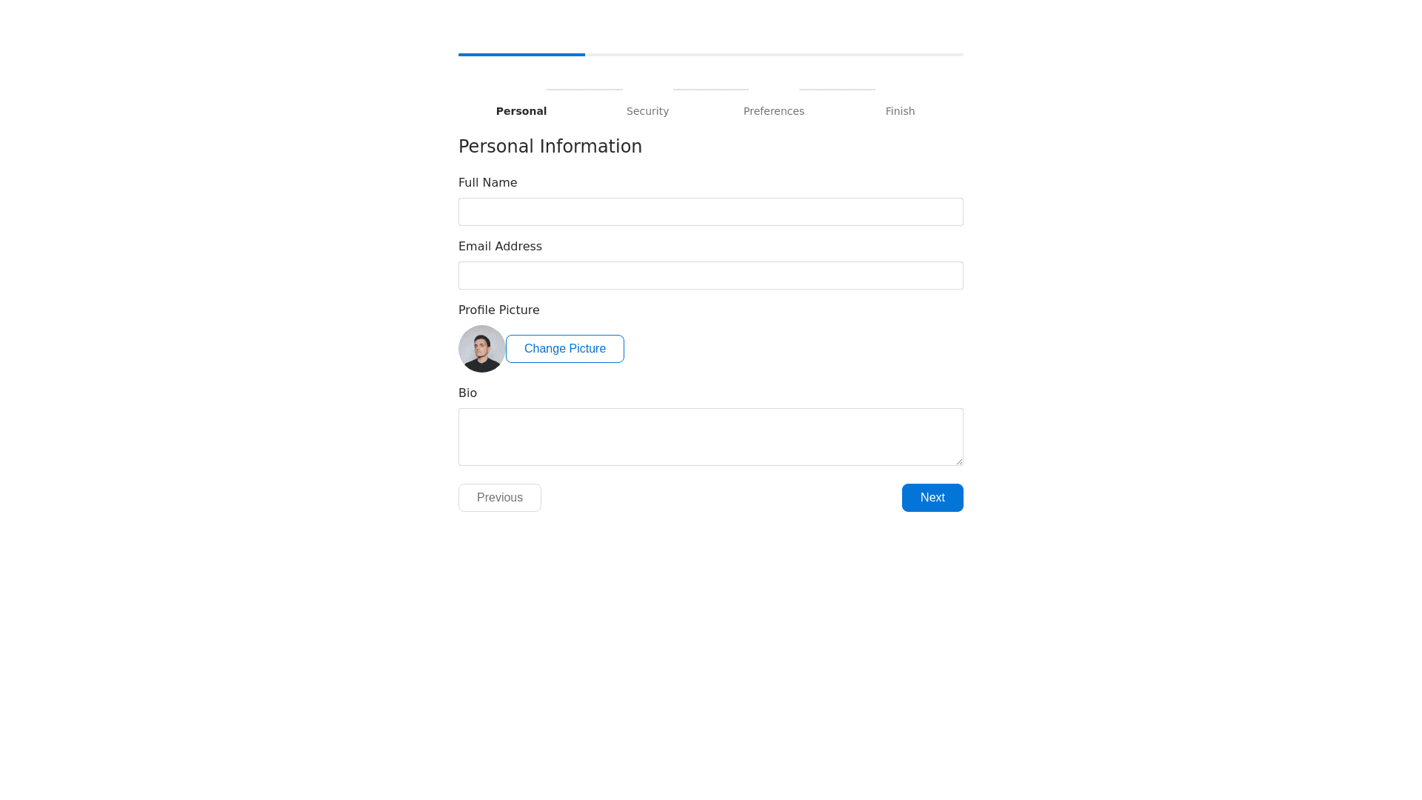Image resolution: width=1422 pixels, height=800 pixels.
Task: Focus the Full Name input field
Action: click(x=711, y=212)
